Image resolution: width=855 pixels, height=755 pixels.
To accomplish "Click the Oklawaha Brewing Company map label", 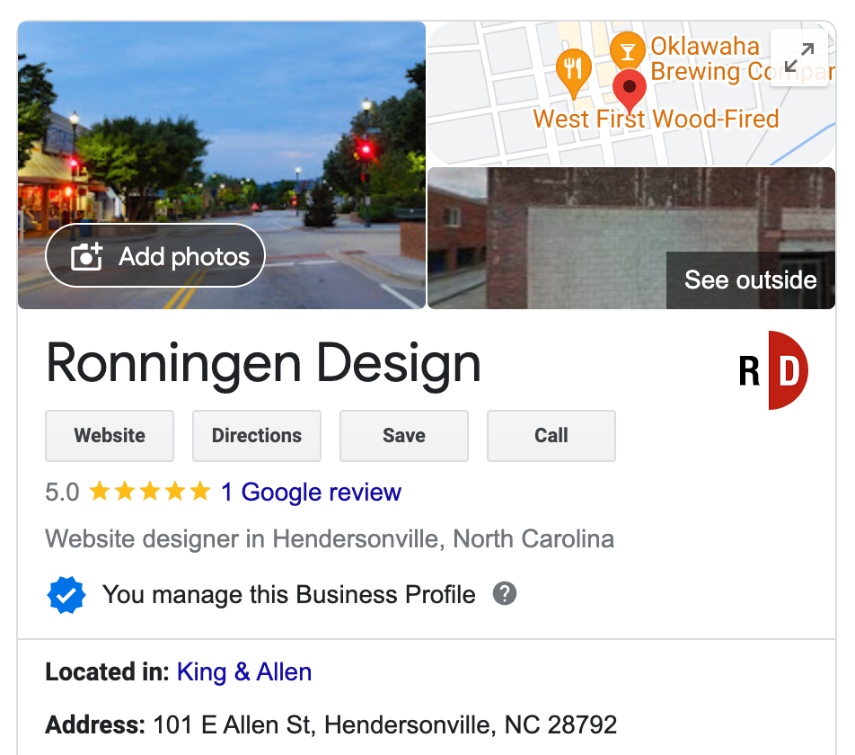I will point(742,59).
